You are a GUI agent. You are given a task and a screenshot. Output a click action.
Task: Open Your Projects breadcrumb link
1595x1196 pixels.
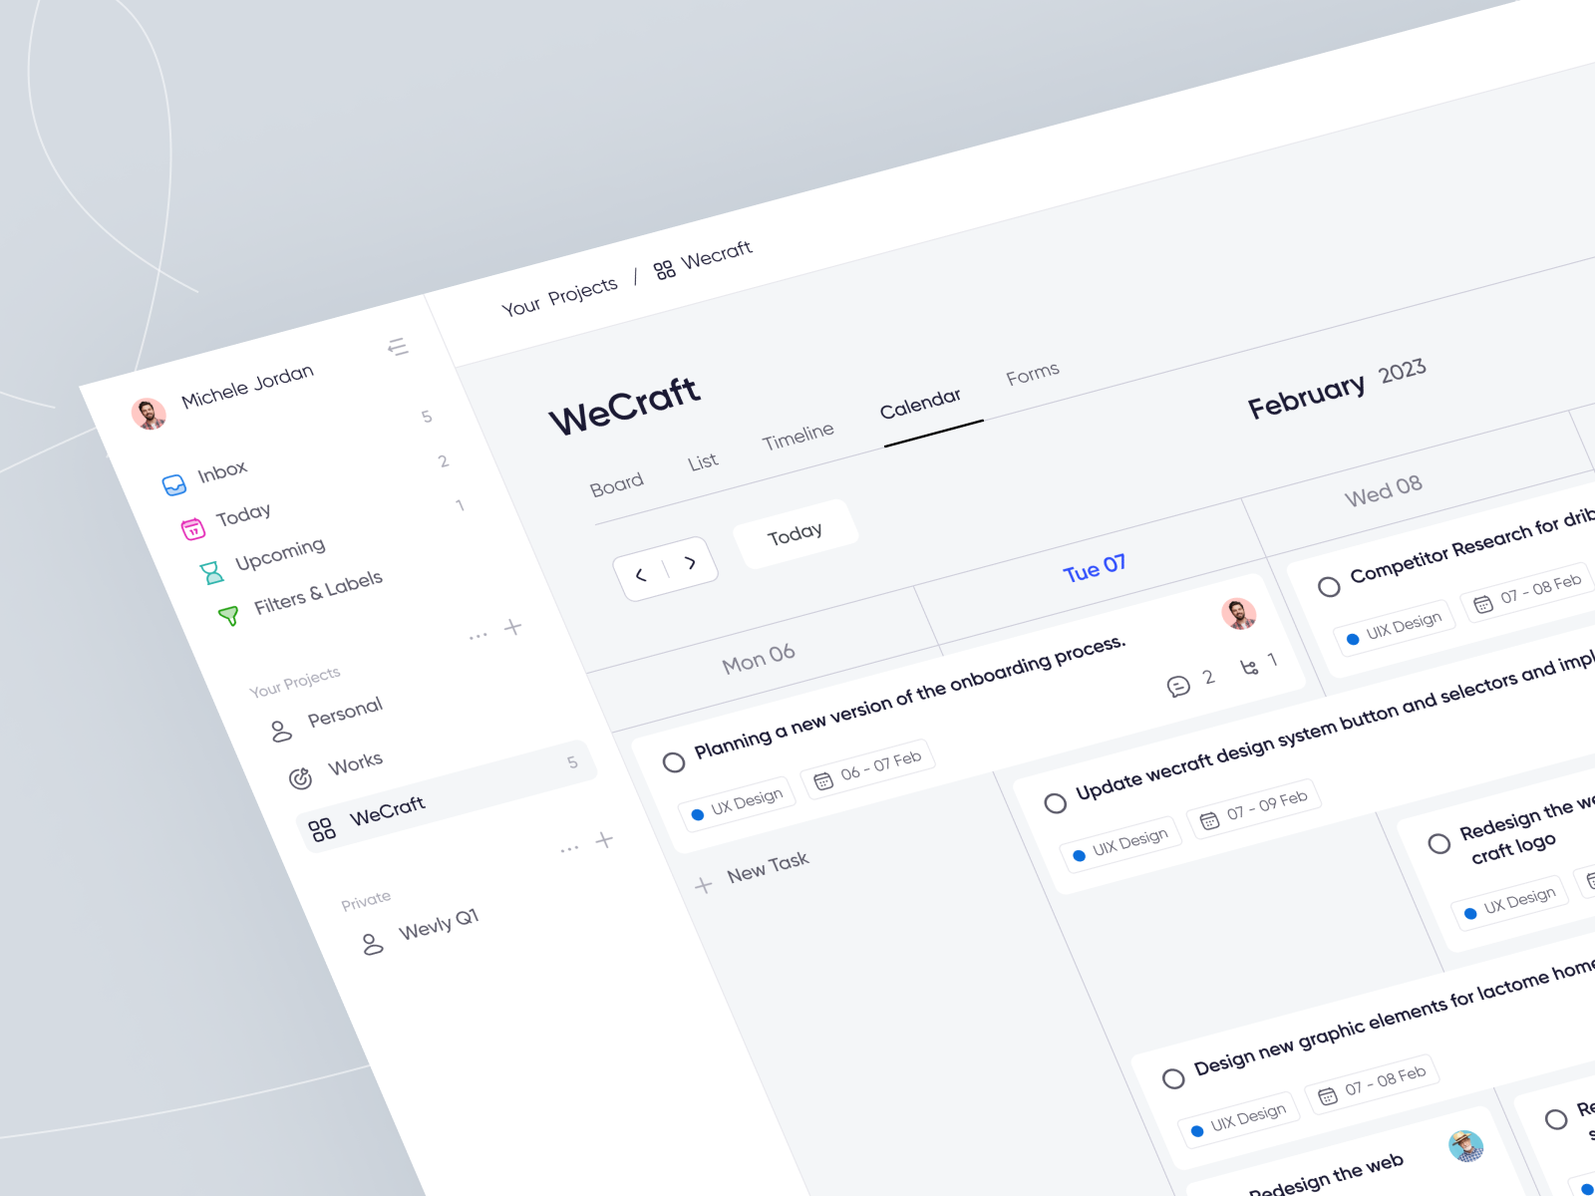[x=559, y=297]
